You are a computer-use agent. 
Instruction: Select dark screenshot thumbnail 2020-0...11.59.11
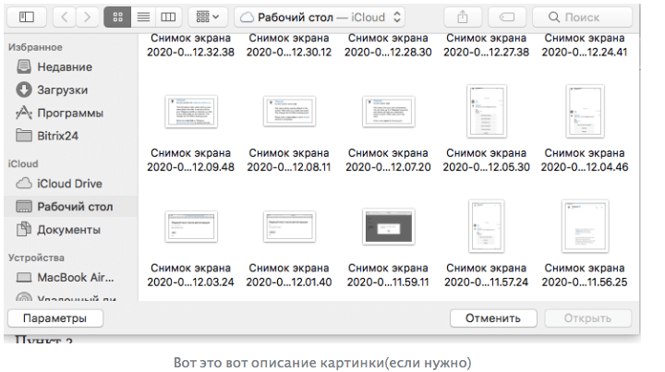click(389, 226)
